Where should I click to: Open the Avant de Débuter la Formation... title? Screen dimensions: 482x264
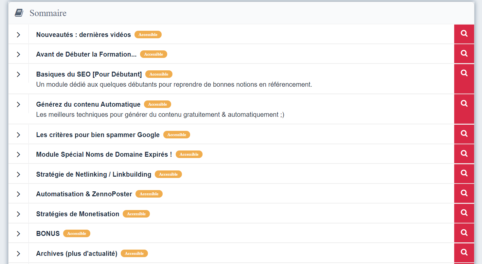[86, 54]
